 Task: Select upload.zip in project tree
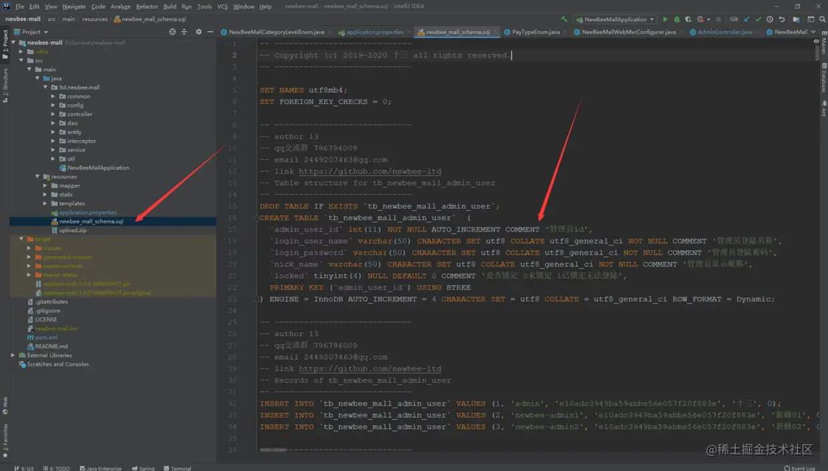[73, 230]
